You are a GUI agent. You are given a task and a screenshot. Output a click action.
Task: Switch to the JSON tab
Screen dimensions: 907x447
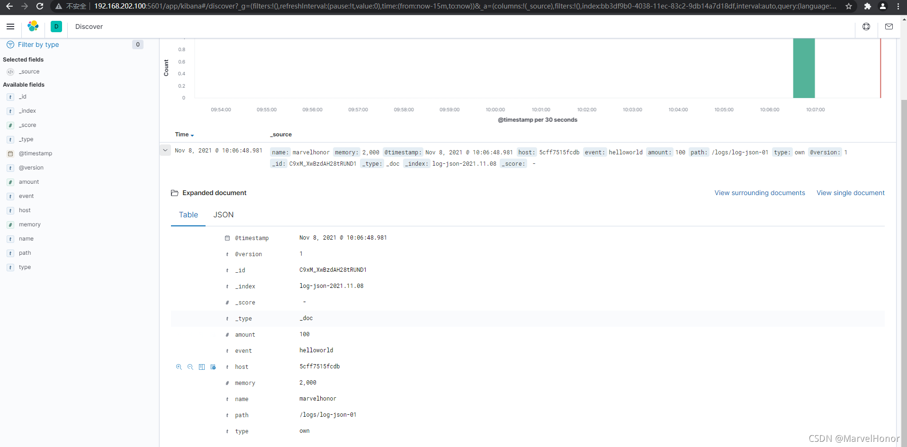(223, 215)
